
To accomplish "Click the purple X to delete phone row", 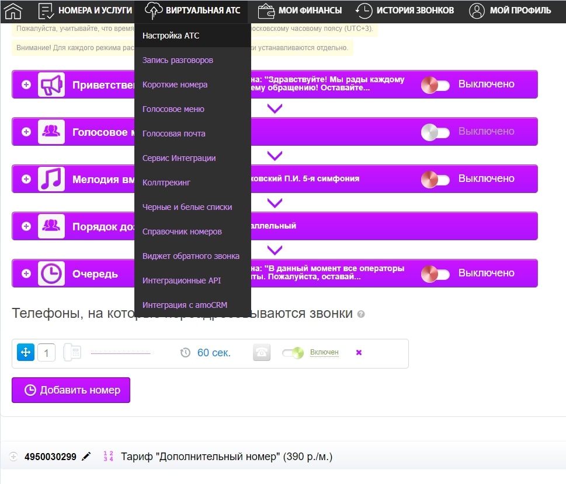I will point(359,352).
